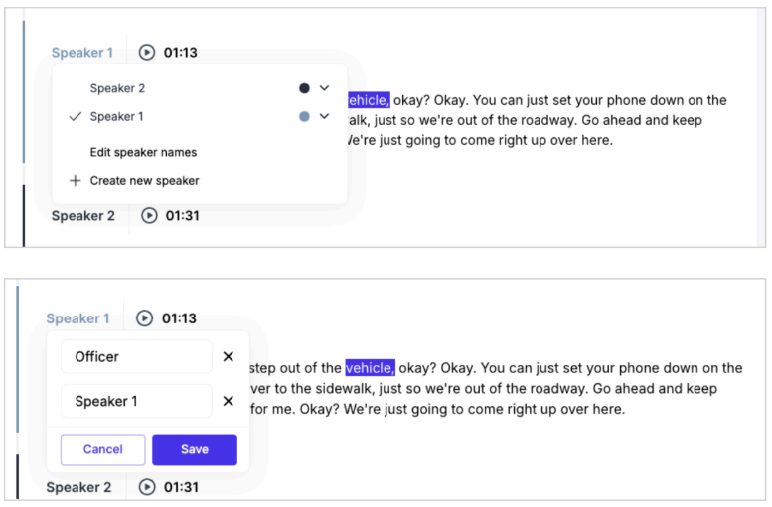Viewport: 772px width, 507px height.
Task: Pick the dark color dot for Speaker 2
Action: tap(304, 88)
